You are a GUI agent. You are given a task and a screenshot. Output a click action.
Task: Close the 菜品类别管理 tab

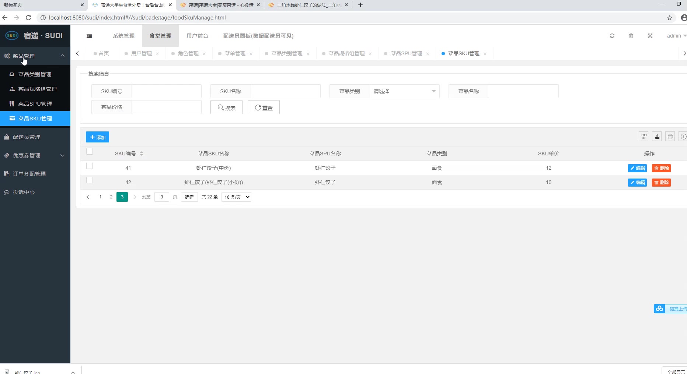tap(308, 54)
